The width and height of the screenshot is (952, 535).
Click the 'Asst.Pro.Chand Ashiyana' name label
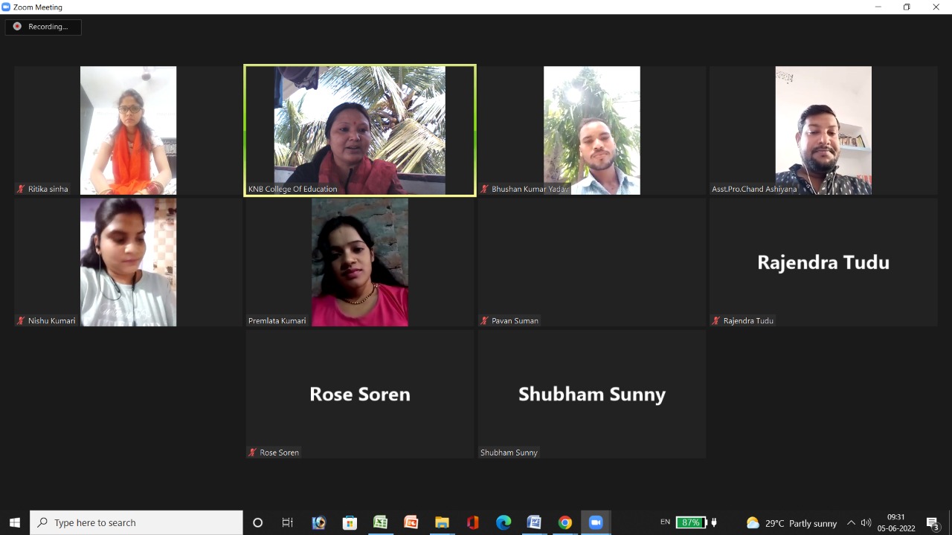point(754,189)
